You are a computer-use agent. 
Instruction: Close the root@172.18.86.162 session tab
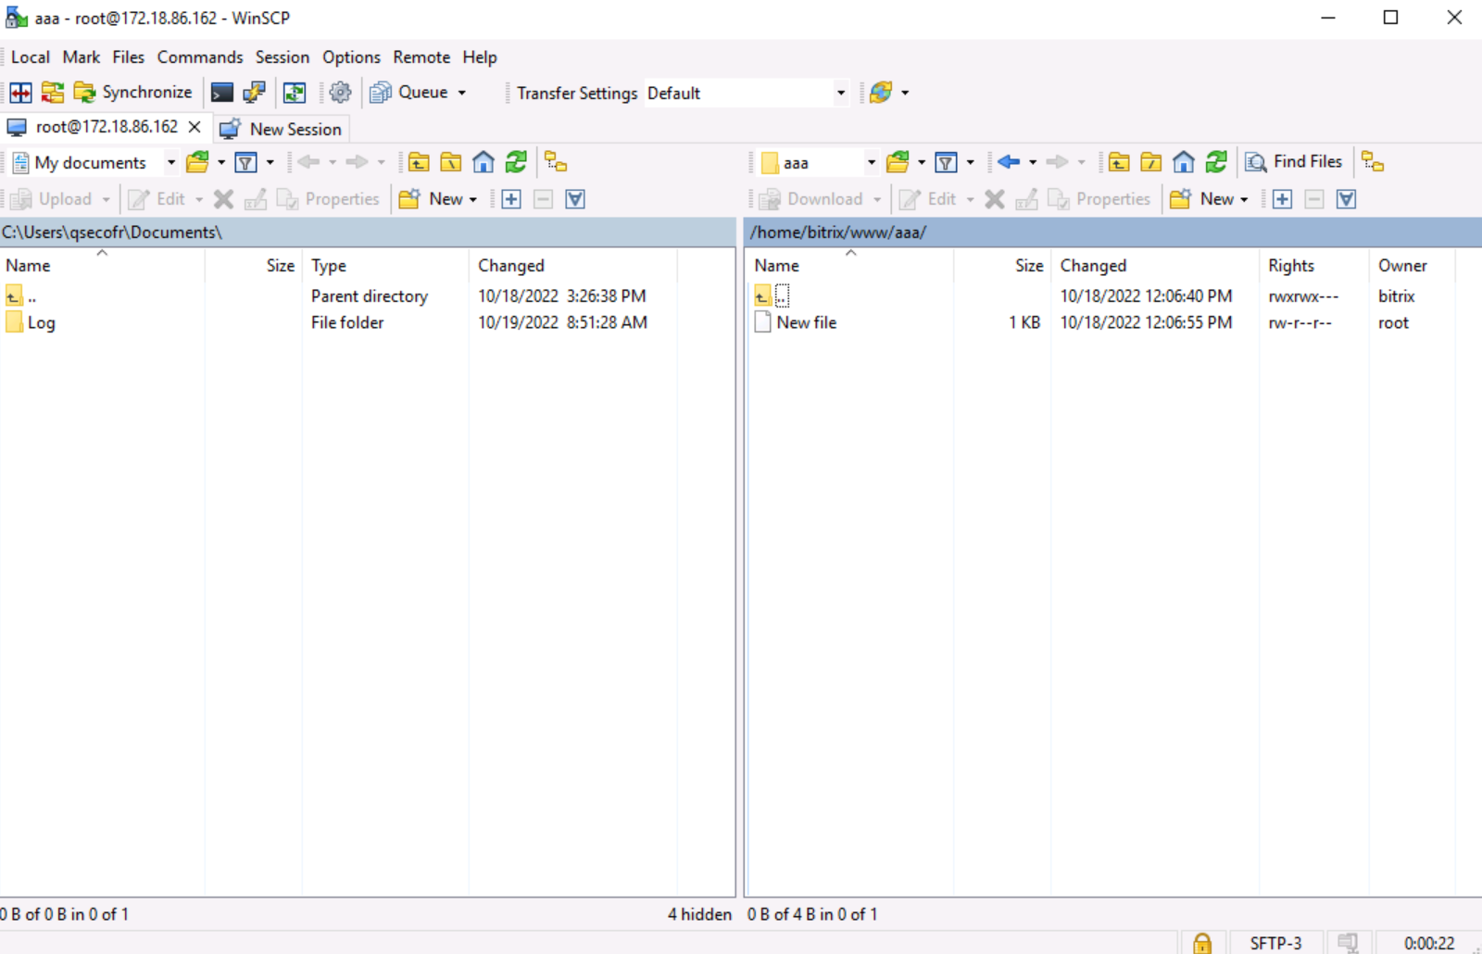click(195, 127)
